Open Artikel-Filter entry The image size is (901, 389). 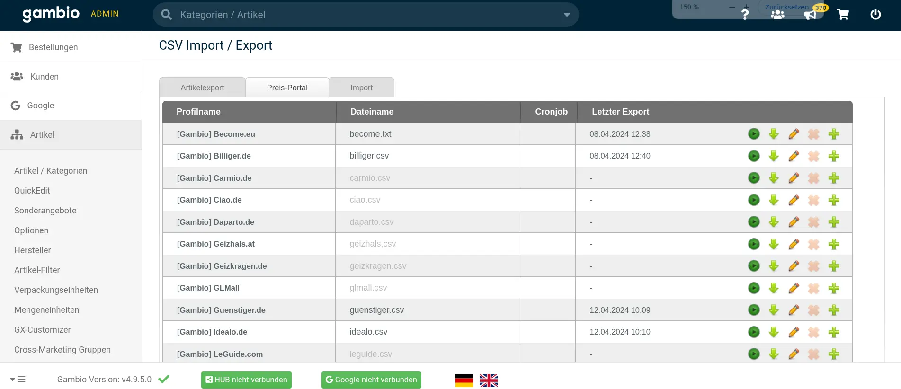37,270
